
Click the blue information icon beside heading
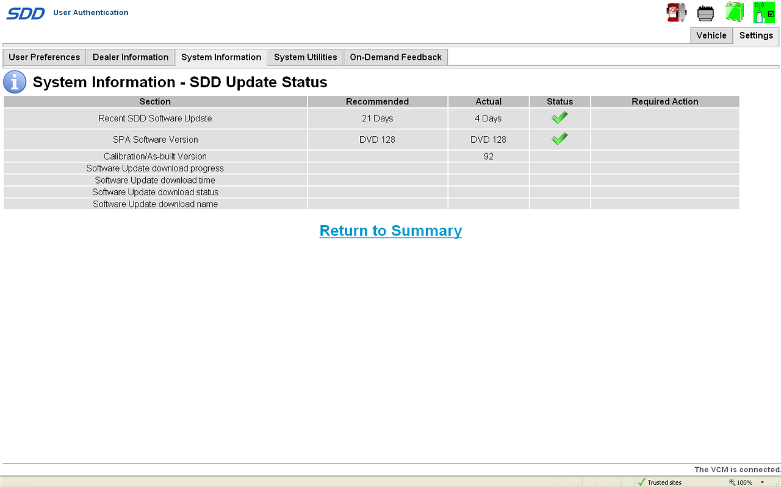[x=15, y=82]
